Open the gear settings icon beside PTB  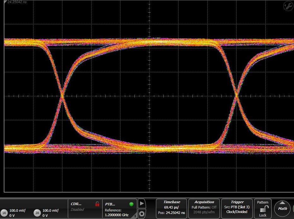142,213
